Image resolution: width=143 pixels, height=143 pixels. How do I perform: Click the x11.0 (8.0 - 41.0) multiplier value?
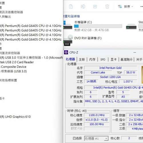point(97,120)
